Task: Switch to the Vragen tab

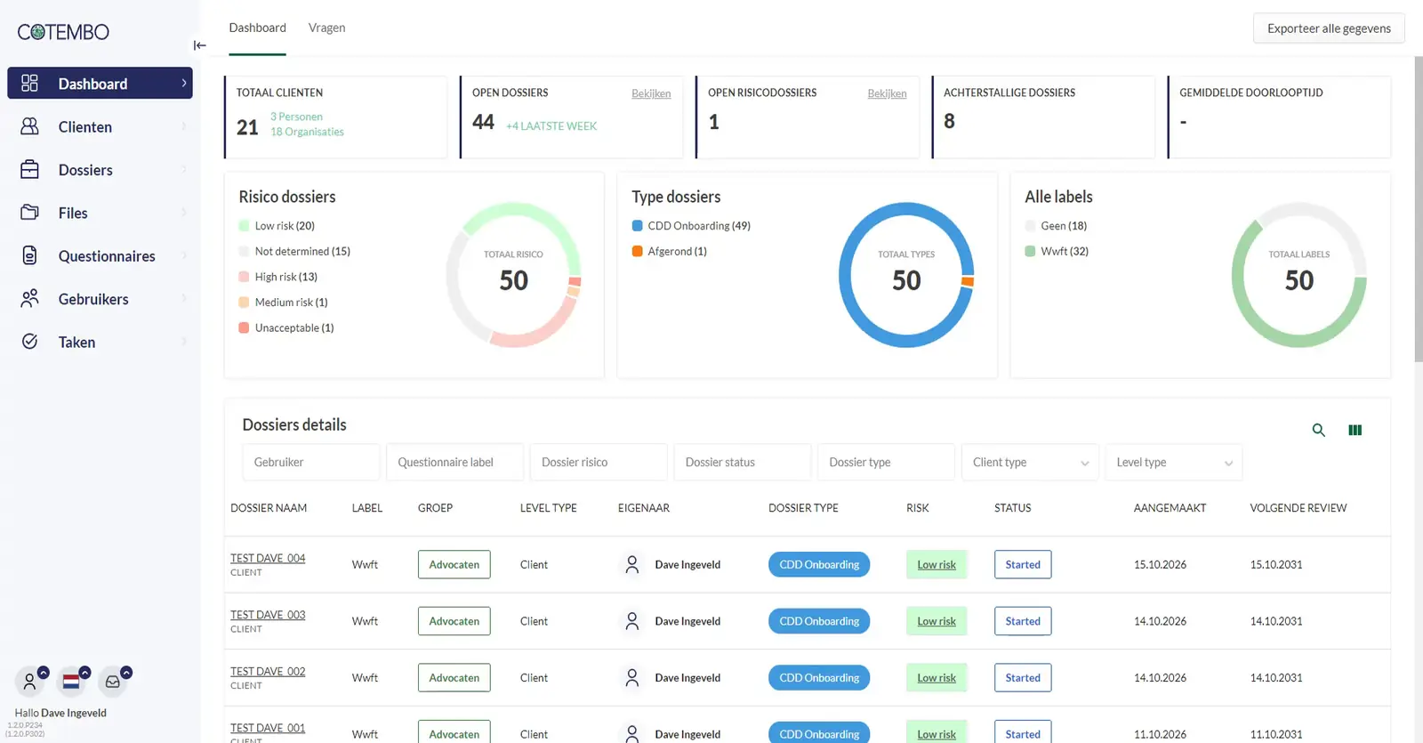Action: point(326,28)
